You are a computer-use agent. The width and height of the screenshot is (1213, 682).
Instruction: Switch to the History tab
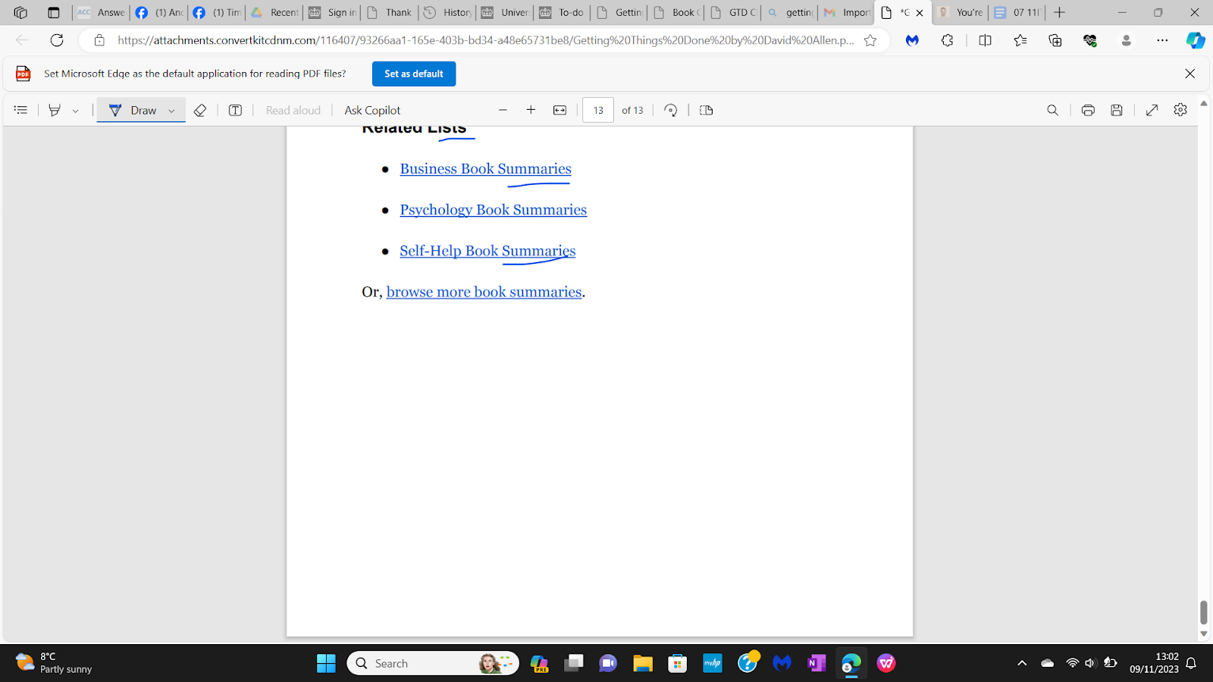coord(447,12)
